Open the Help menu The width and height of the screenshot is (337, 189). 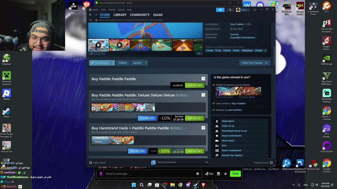click(x=129, y=10)
